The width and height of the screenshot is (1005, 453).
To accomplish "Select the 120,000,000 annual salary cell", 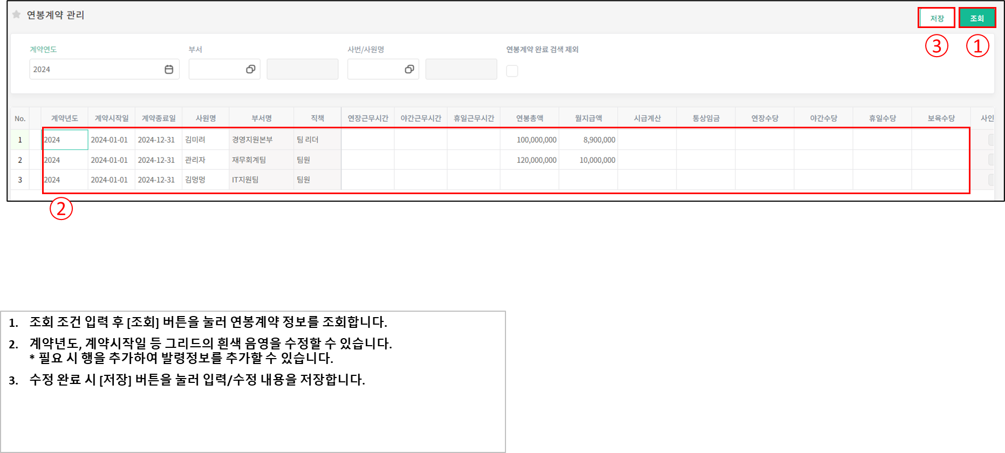I will point(529,160).
